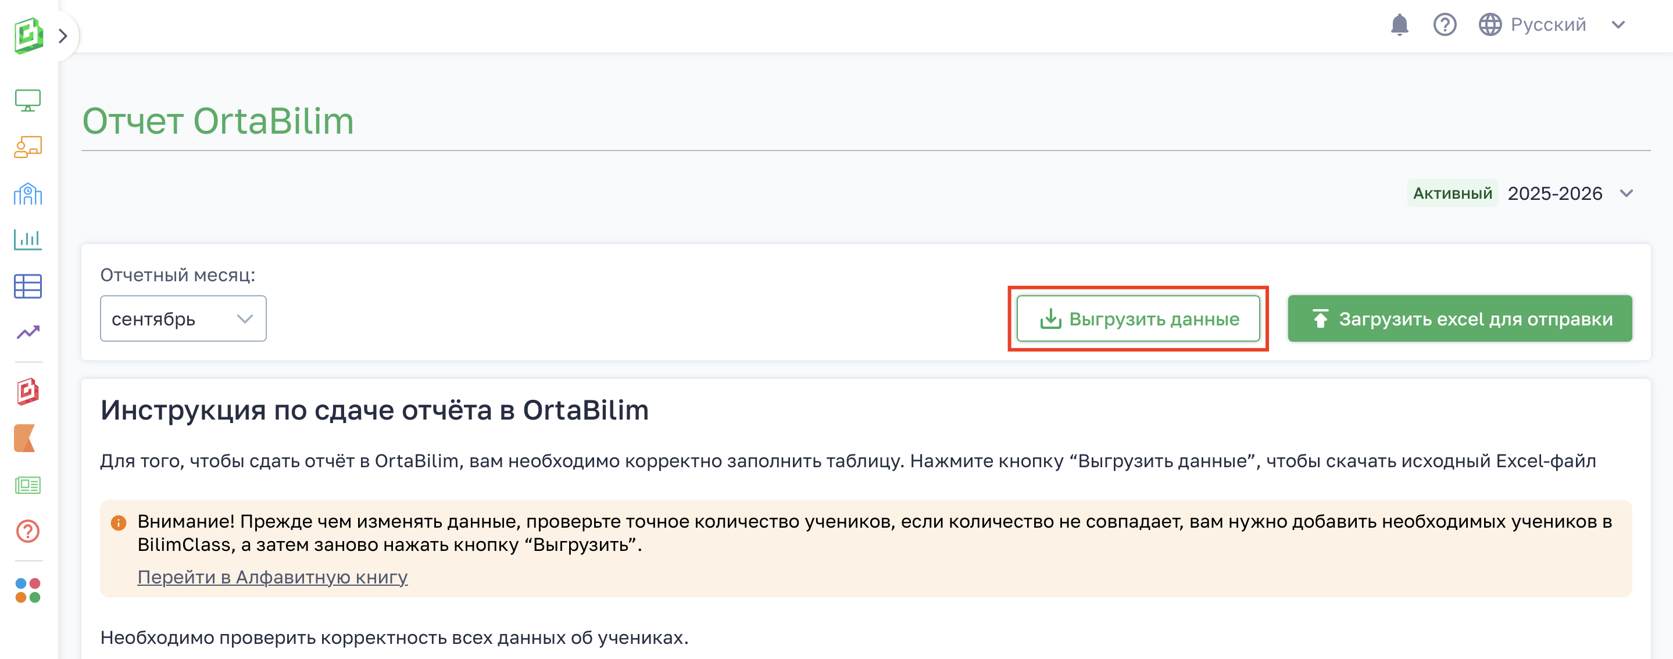Screen dimensions: 1673x659
Task: Open the red cube app sidebar icon
Action: click(x=28, y=392)
